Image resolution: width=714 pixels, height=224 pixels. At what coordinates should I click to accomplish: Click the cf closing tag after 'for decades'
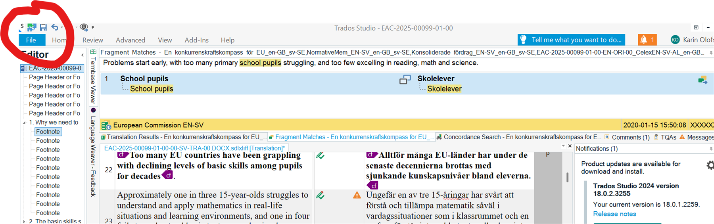pos(167,175)
